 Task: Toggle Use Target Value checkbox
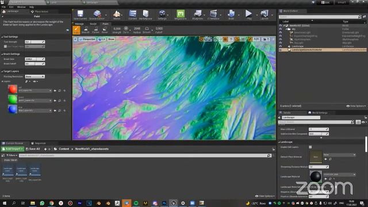(x=5, y=47)
